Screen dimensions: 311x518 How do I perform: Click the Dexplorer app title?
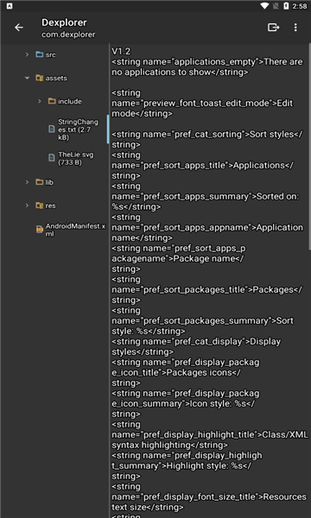pyautogui.click(x=64, y=22)
